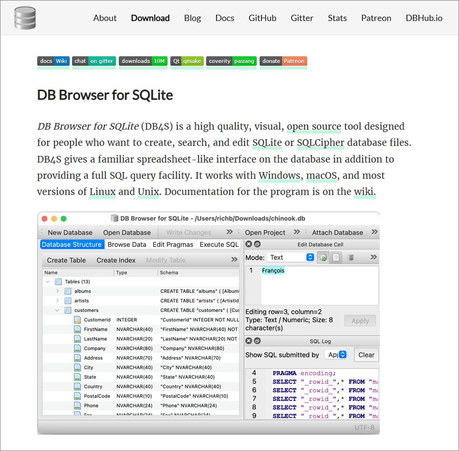Open the About page
The height and width of the screenshot is (451, 459).
point(105,18)
